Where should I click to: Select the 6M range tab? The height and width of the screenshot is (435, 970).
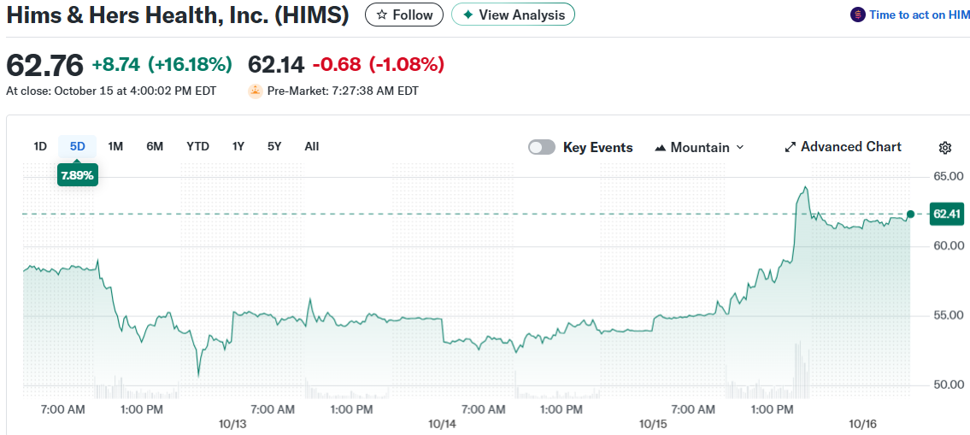point(155,146)
